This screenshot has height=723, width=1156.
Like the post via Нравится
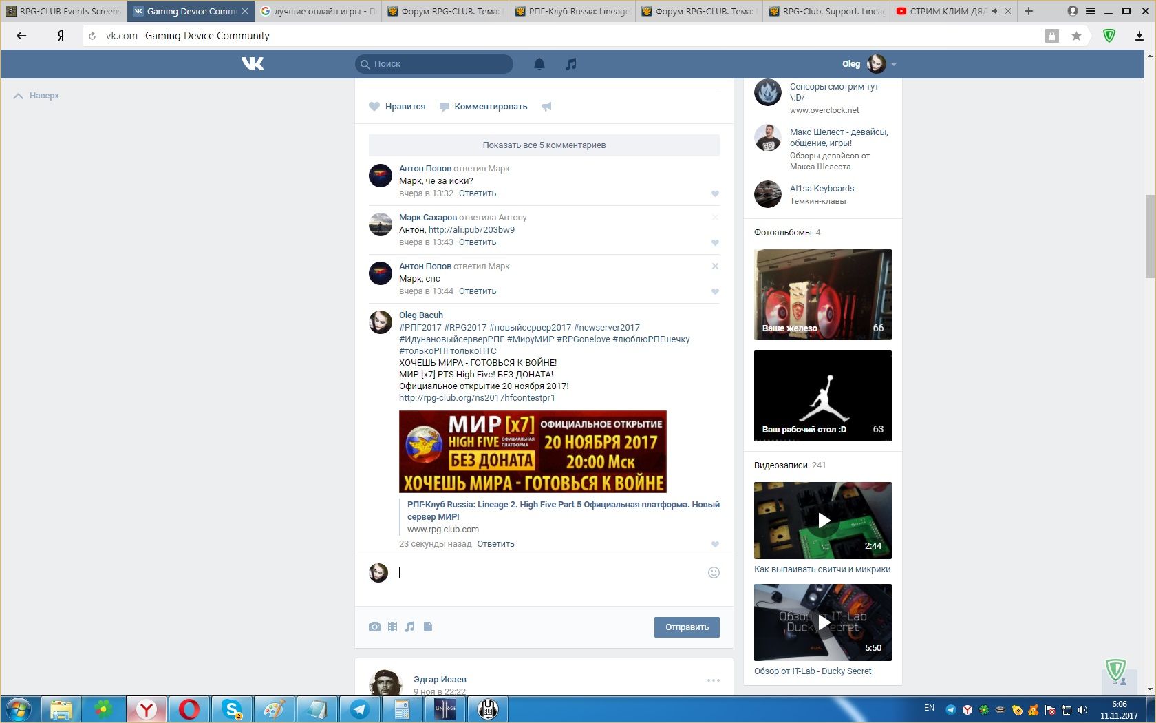398,107
